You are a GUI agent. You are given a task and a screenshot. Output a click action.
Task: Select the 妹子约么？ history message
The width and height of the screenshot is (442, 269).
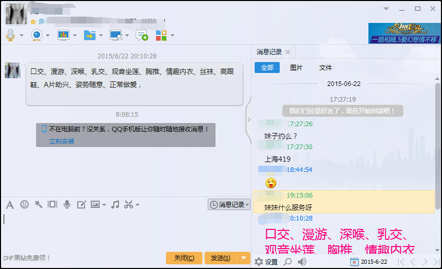click(x=280, y=136)
